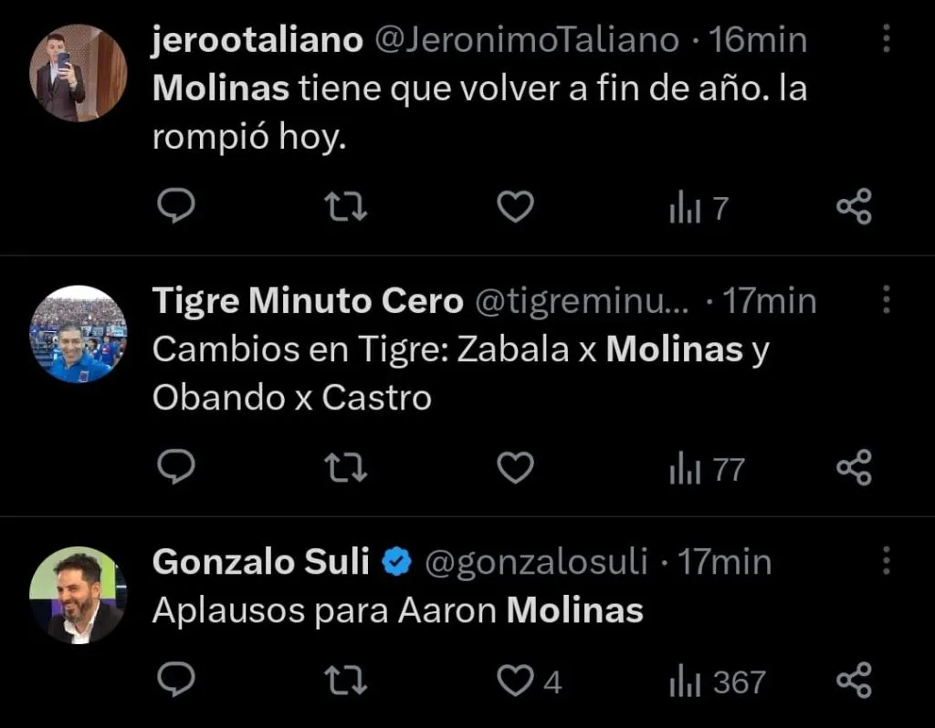Reply to Tigre Minuto Cero's tweet

point(175,469)
